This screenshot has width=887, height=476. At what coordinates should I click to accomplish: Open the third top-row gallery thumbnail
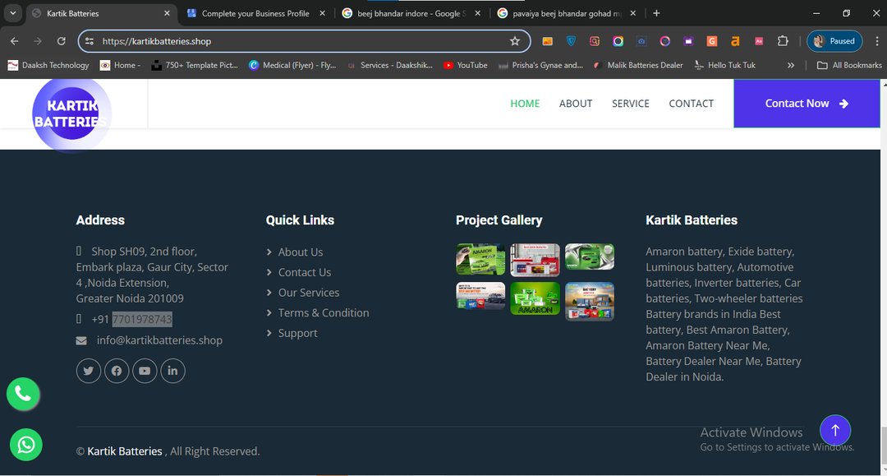(590, 256)
